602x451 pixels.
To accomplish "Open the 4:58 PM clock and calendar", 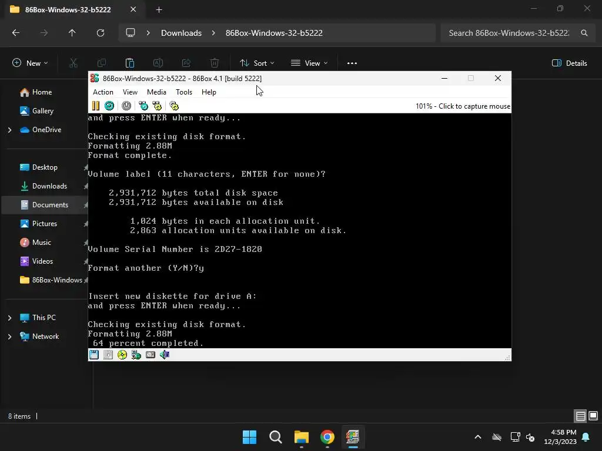I will (560, 437).
